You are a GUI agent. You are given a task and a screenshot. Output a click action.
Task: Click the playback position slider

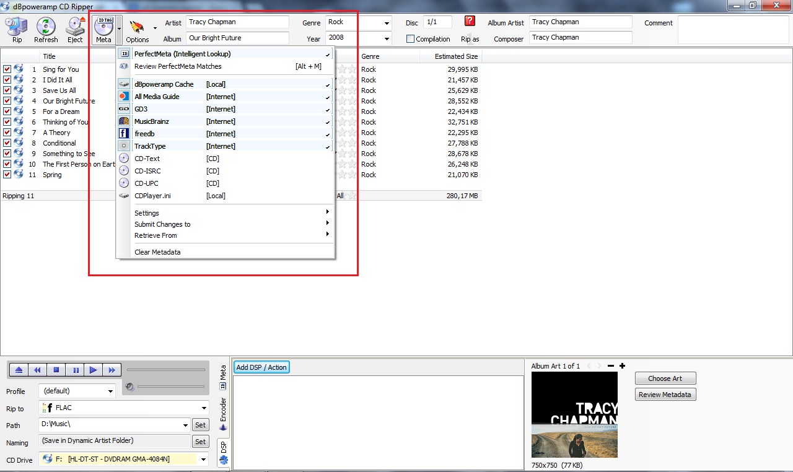[x=165, y=370]
